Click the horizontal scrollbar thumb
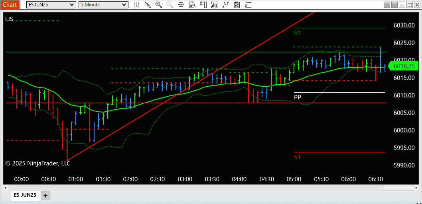 coord(398,187)
